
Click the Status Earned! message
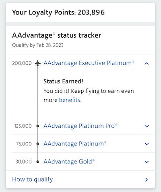[x=63, y=81]
